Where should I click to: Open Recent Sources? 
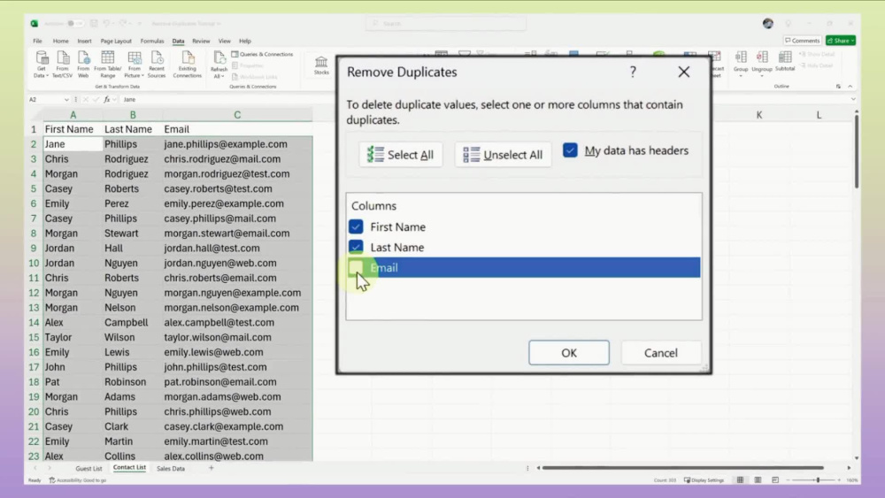tap(157, 64)
